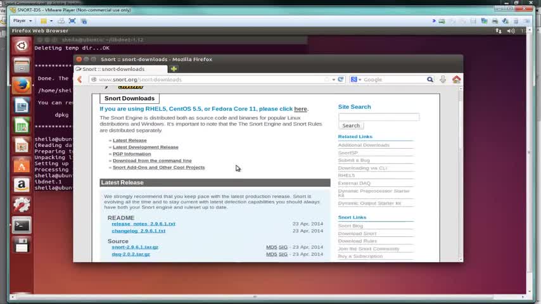Click VMware Send Ctrl+Alt+Del icon
541x304 pixels.
[x=61, y=21]
